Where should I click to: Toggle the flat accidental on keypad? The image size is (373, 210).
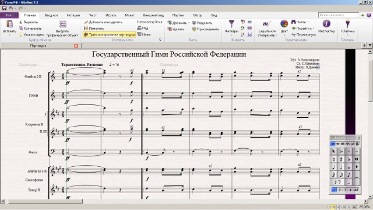click(349, 159)
